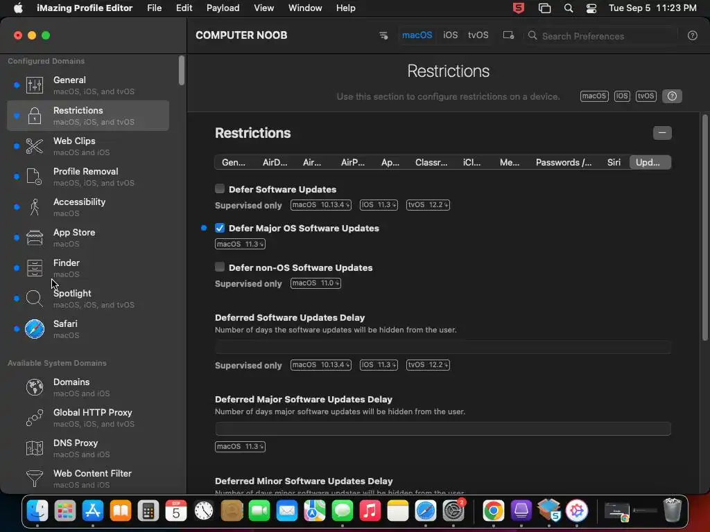This screenshot has width=710, height=532.
Task: Open the View menu
Action: 263,8
